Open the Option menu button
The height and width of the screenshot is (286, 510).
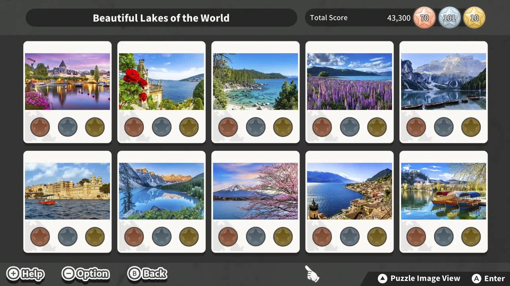86,274
